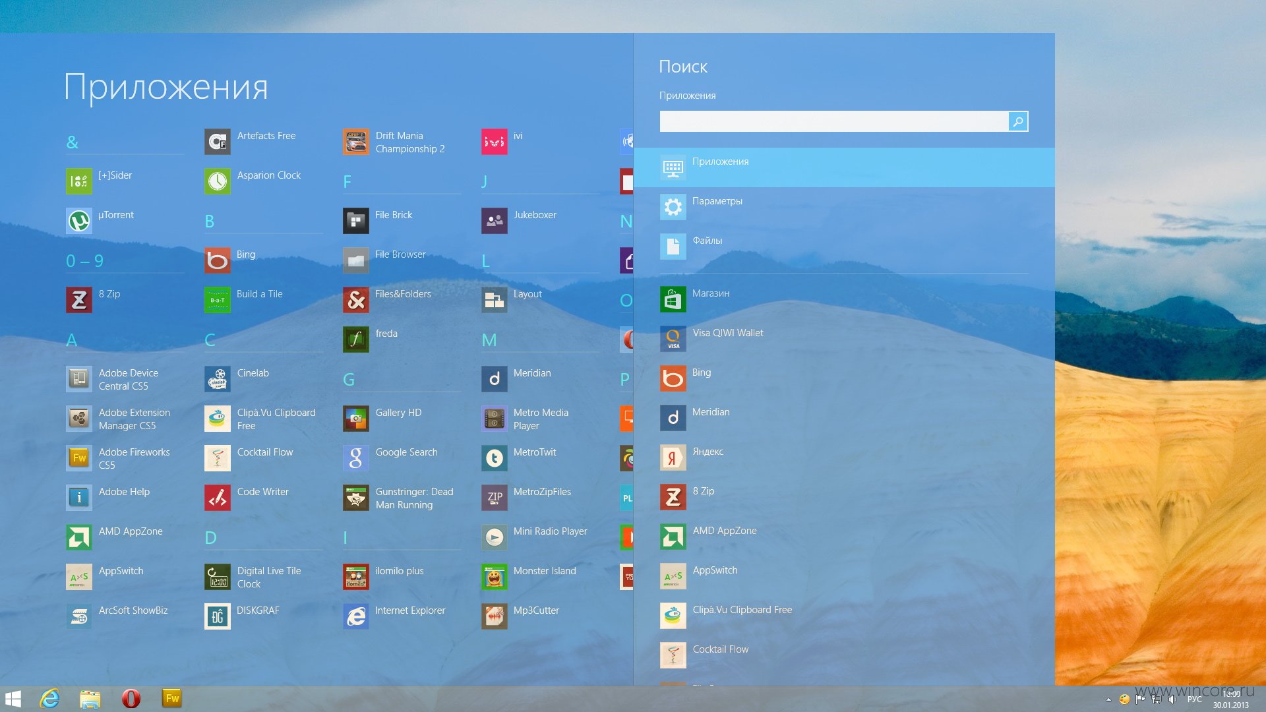The width and height of the screenshot is (1266, 712).
Task: Search within Яндекс in search pane
Action: (844, 458)
